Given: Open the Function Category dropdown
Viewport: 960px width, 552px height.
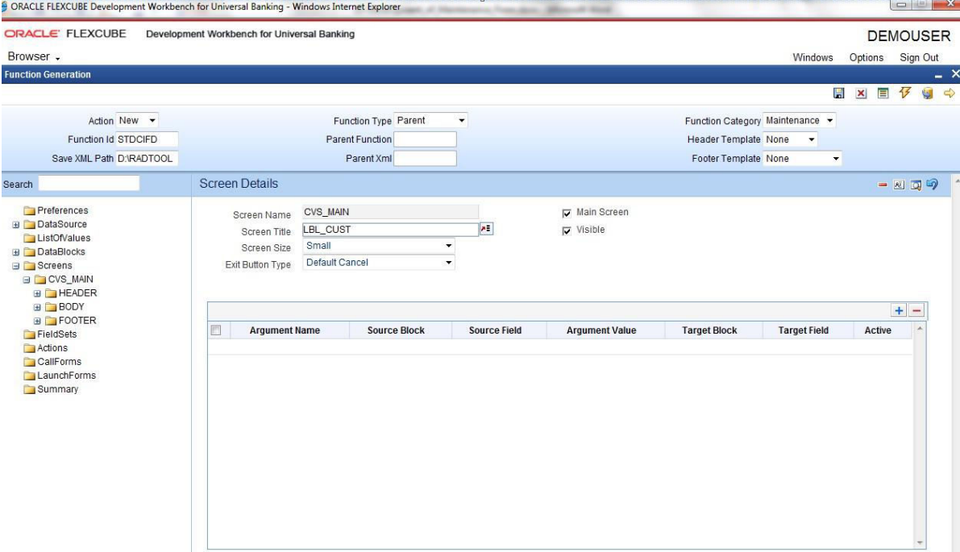Looking at the screenshot, I should [800, 121].
